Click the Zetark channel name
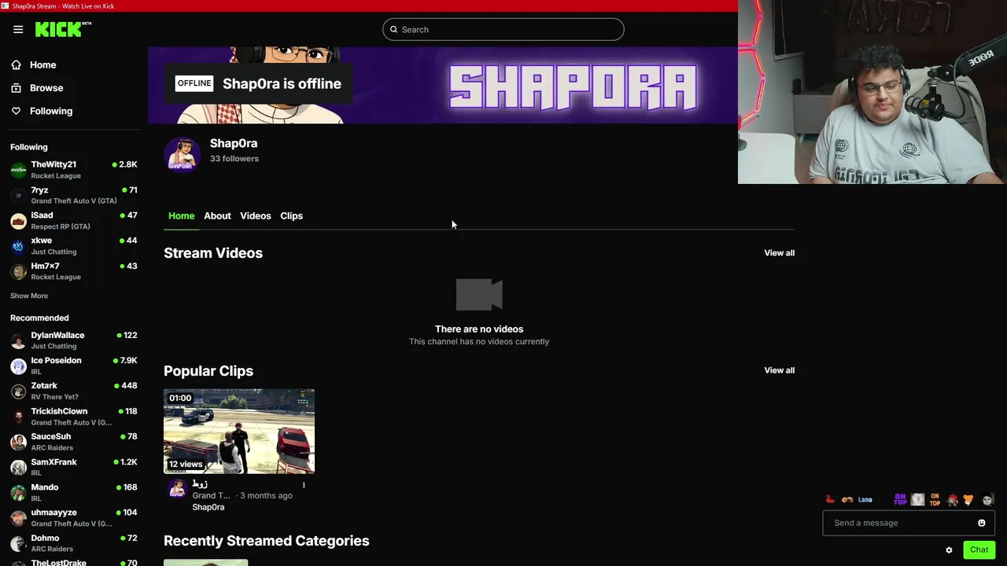 point(44,386)
